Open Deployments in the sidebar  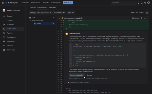point(13,37)
